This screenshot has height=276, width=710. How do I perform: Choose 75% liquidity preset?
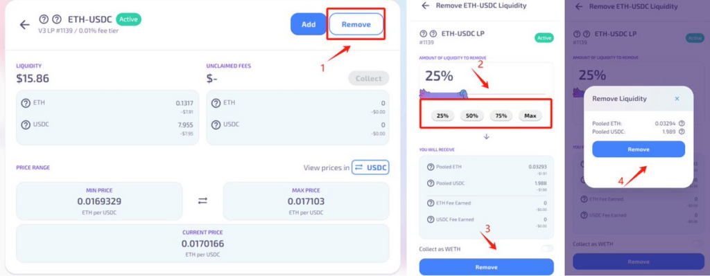tap(501, 116)
